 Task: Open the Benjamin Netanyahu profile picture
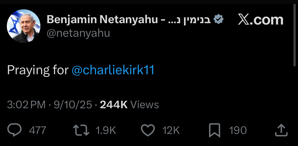[x=24, y=26]
